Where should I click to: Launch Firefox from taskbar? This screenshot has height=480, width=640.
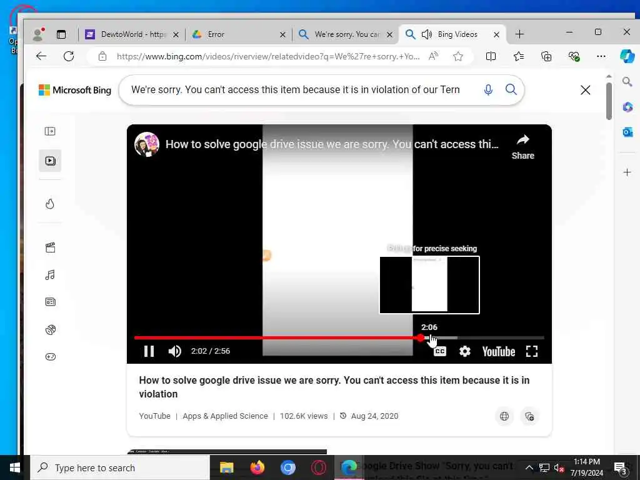(x=257, y=467)
